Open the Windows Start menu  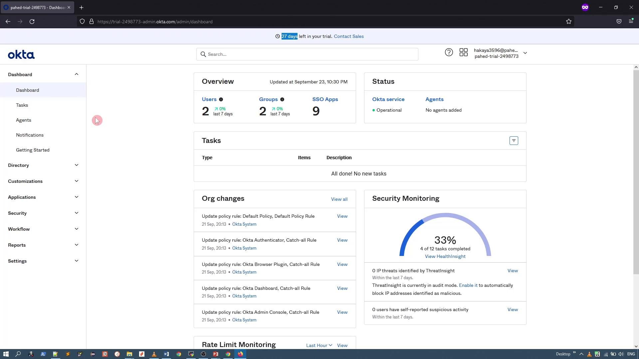tap(6, 354)
